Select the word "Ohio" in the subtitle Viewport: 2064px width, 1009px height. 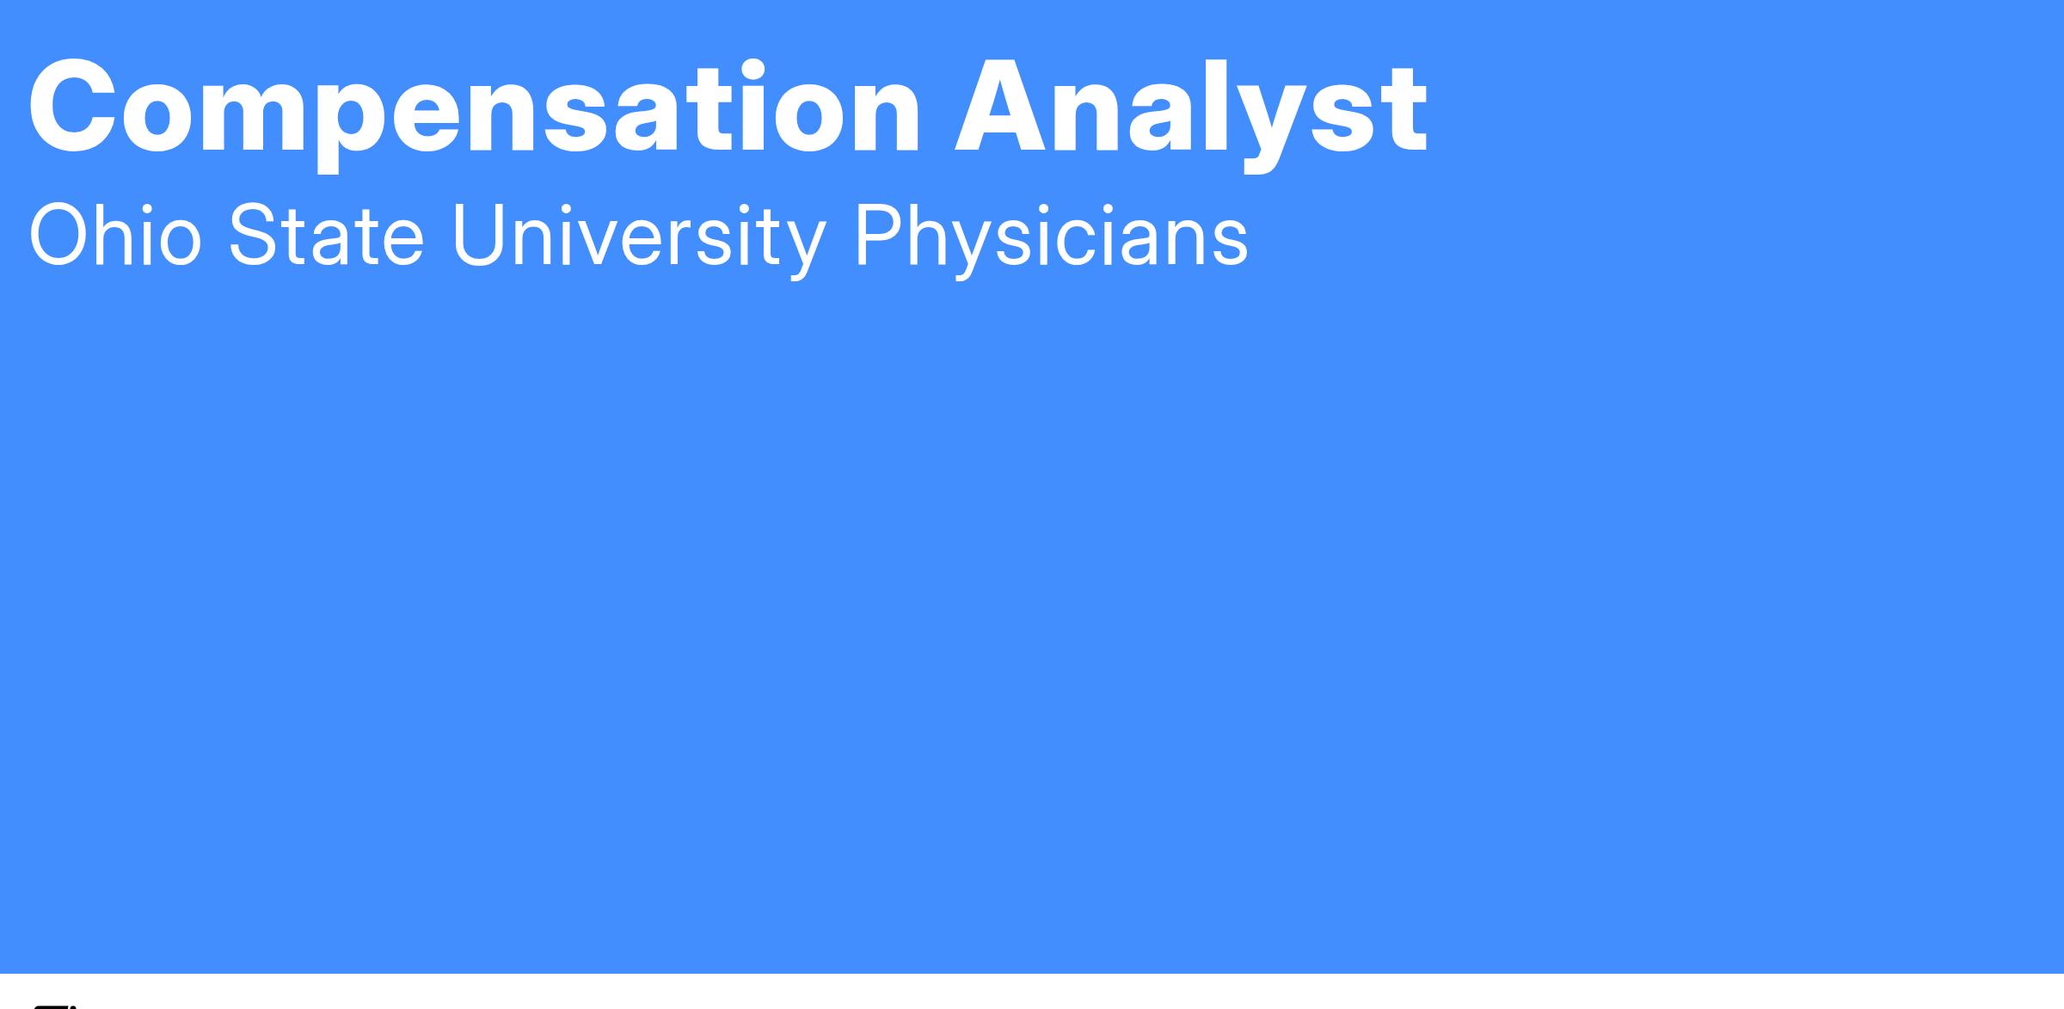[x=115, y=237]
